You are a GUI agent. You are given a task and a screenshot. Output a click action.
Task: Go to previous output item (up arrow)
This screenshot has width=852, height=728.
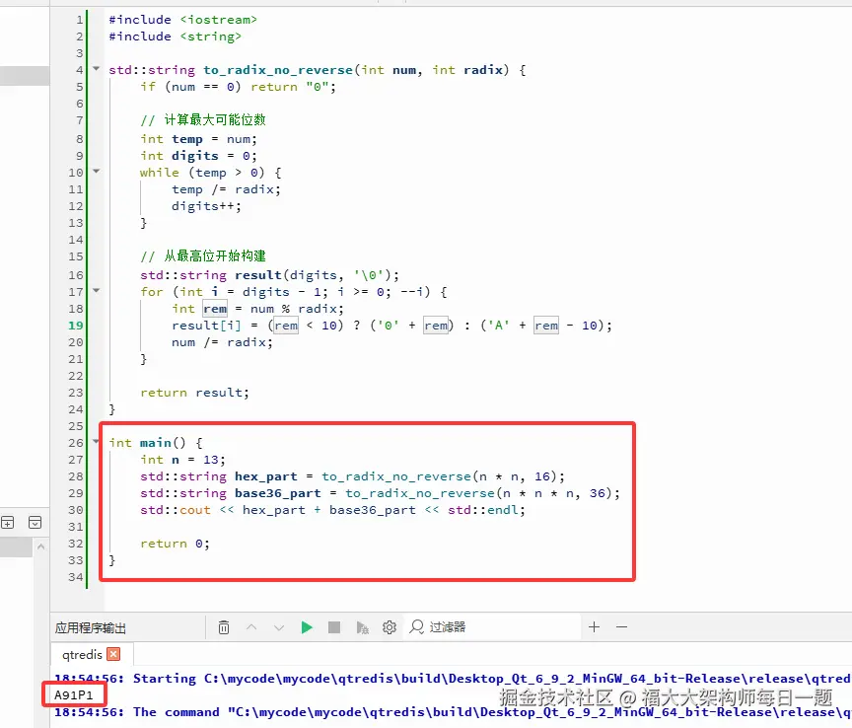251,627
